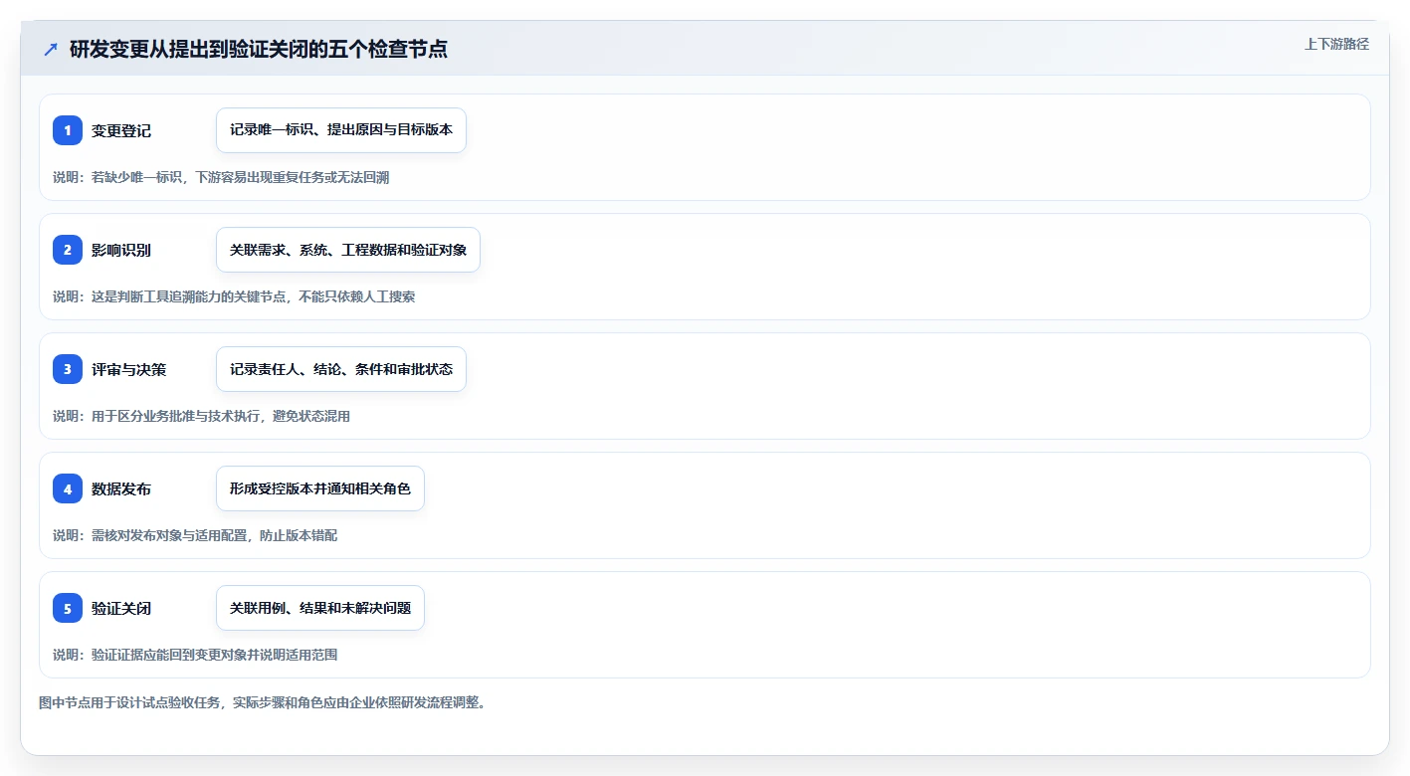Select the 影响识别 step title
This screenshot has height=776, width=1410.
(x=121, y=250)
